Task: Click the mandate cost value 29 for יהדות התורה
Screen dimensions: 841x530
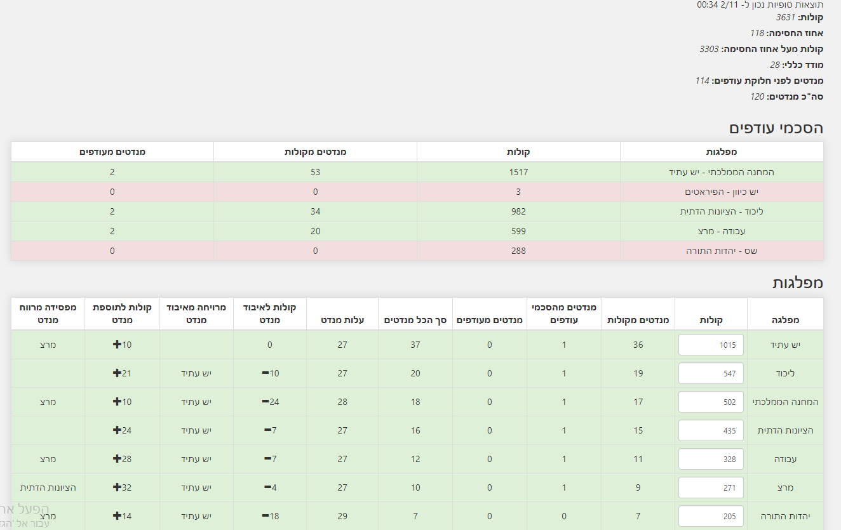Action: [x=342, y=516]
